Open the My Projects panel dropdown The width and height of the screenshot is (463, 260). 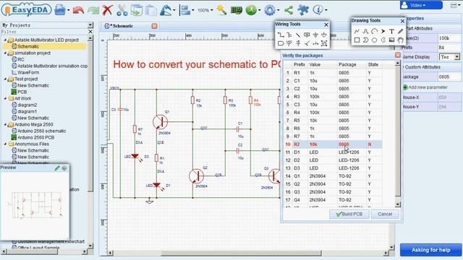(90, 25)
